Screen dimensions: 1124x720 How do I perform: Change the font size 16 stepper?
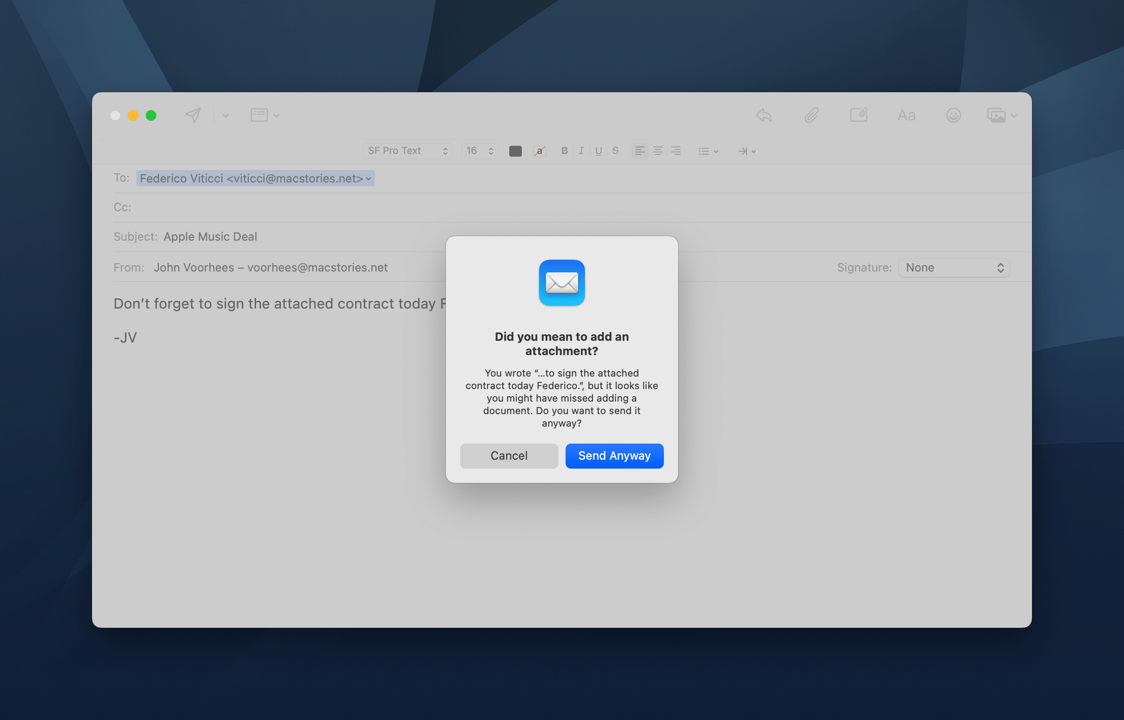click(479, 151)
